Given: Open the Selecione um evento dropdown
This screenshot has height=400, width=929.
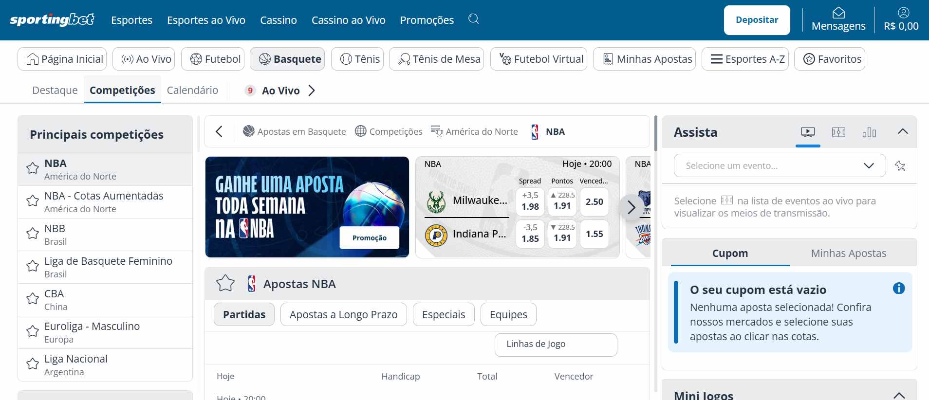Looking at the screenshot, I should coord(780,165).
